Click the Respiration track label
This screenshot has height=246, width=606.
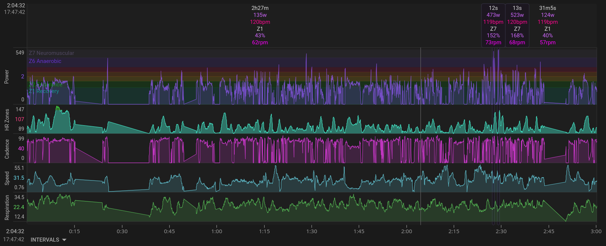point(7,208)
